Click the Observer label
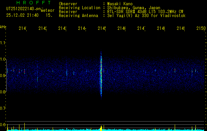The width and height of the screenshot is (207, 131). point(68,4)
